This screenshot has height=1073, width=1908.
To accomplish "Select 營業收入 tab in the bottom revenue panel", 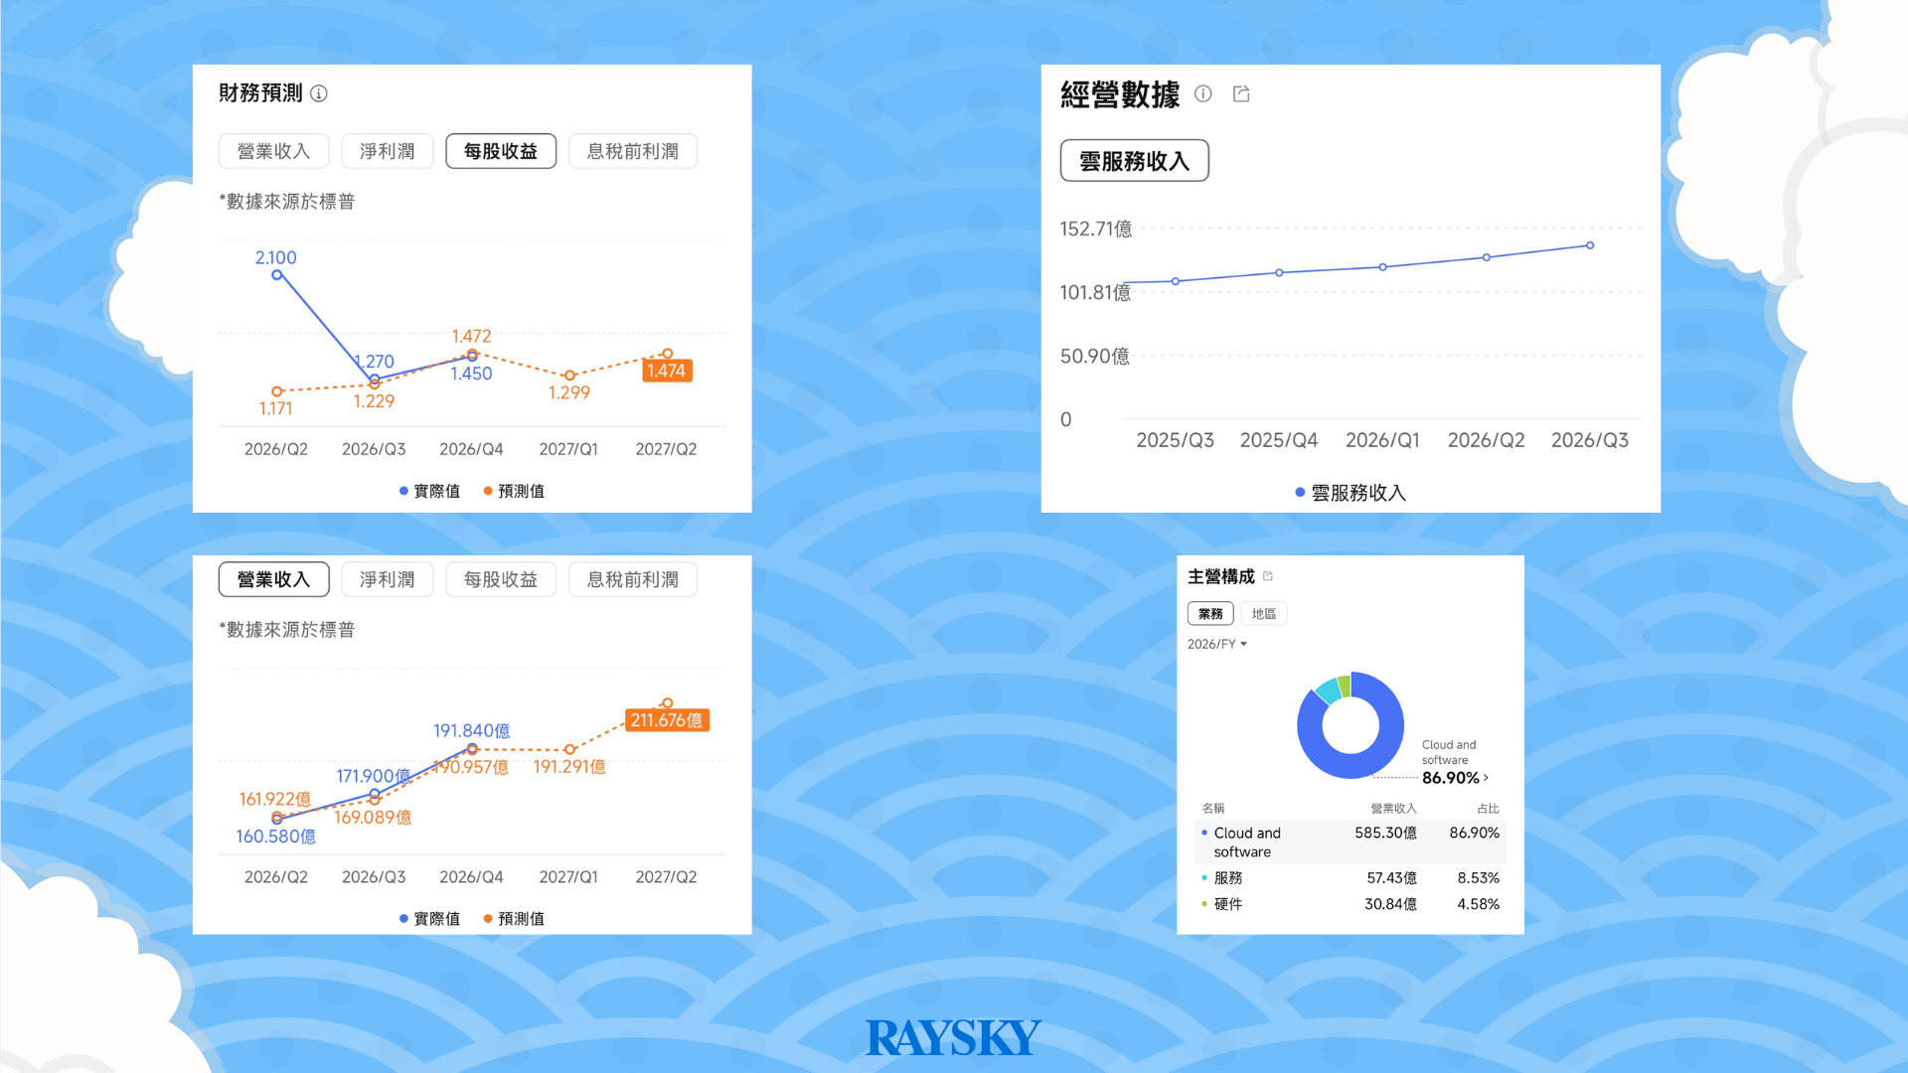I will pyautogui.click(x=273, y=579).
